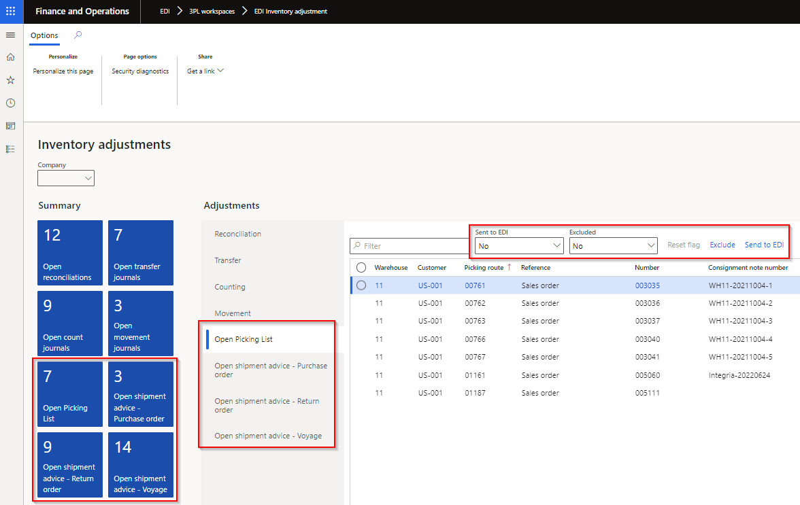Go to the Home icon in sidebar
This screenshot has height=505, width=800.
pyautogui.click(x=10, y=57)
